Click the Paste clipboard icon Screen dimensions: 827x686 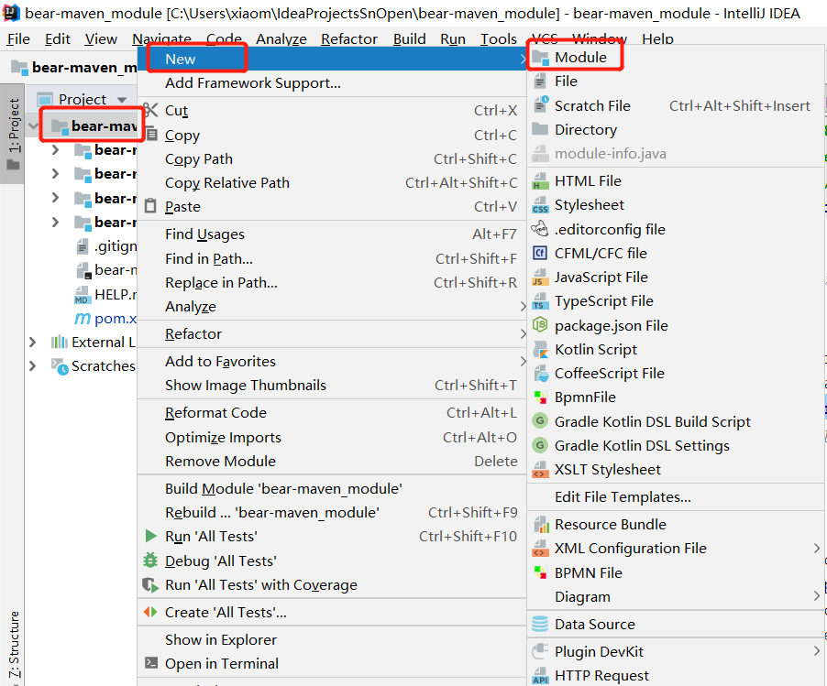(x=151, y=205)
